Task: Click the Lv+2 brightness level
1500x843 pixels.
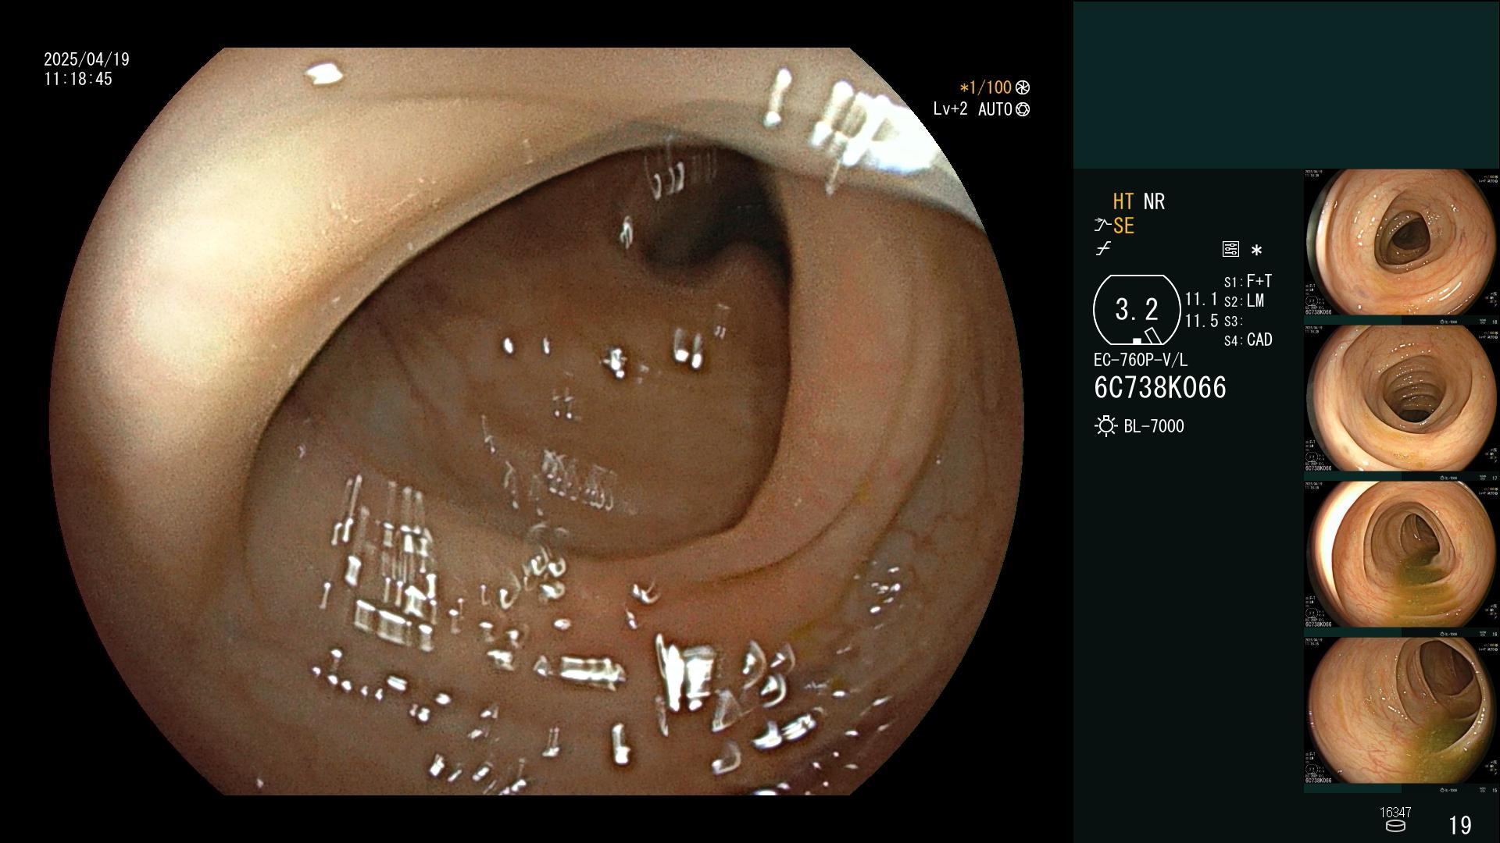Action: pyautogui.click(x=950, y=109)
